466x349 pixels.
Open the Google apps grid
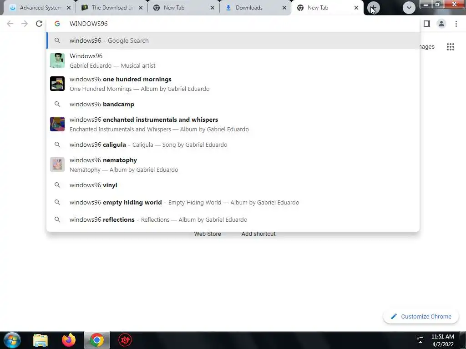[x=451, y=47]
